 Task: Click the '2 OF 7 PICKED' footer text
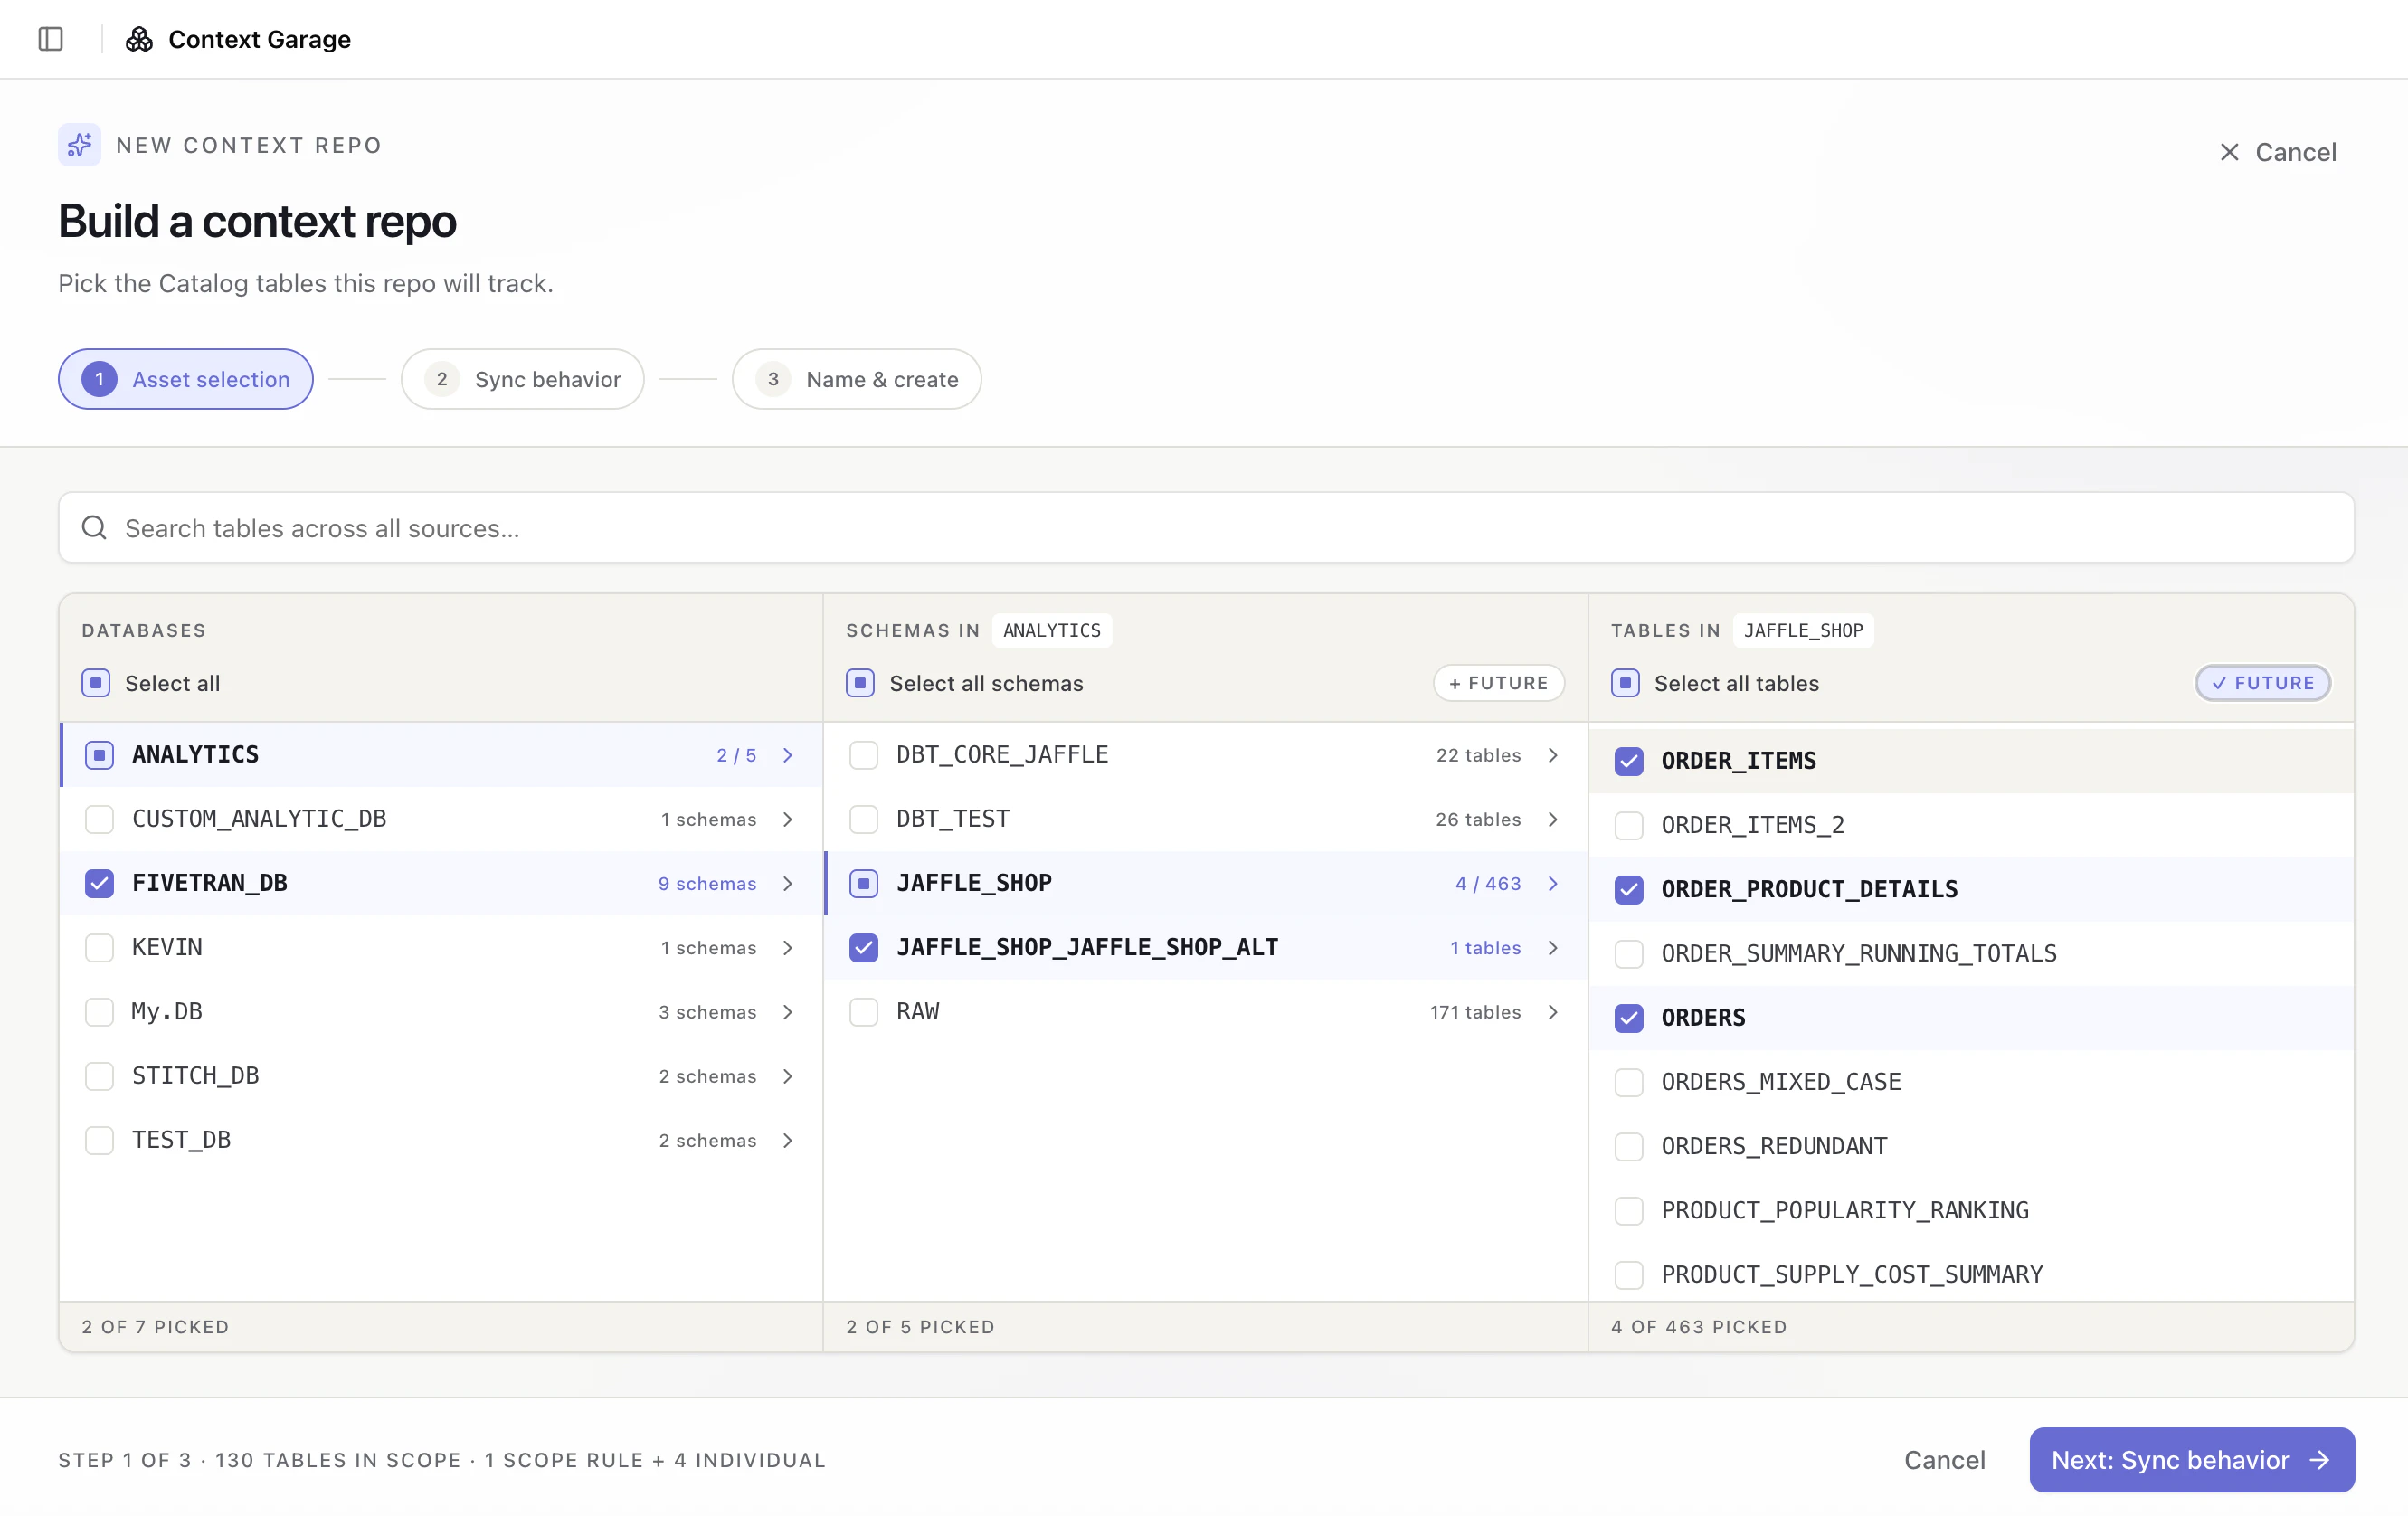[155, 1326]
